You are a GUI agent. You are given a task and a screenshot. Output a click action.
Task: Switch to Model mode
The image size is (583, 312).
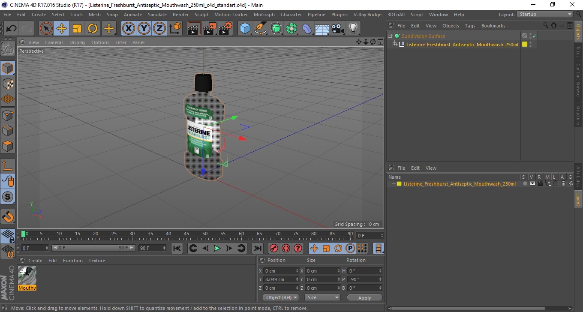tap(8, 68)
